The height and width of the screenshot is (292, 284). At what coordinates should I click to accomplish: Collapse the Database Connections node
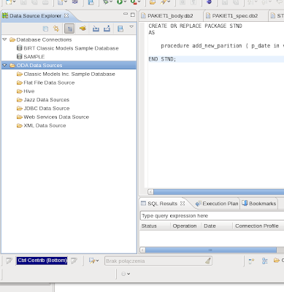coord(4,39)
